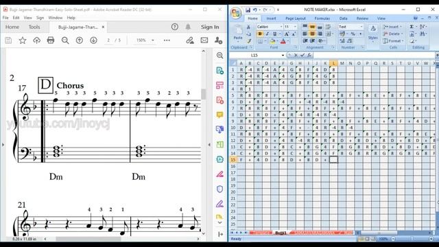Click the Excel zoom slider in status bar
This screenshot has width=439, height=247.
coord(412,239)
